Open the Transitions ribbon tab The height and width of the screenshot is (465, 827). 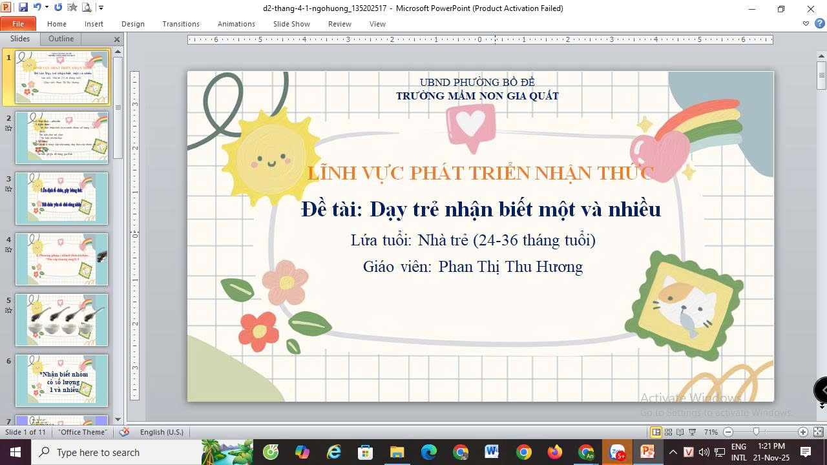pos(181,24)
